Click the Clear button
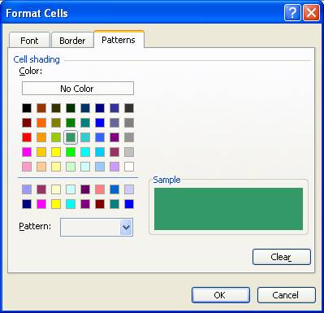Image resolution: width=324 pixels, height=313 pixels. [x=282, y=257]
